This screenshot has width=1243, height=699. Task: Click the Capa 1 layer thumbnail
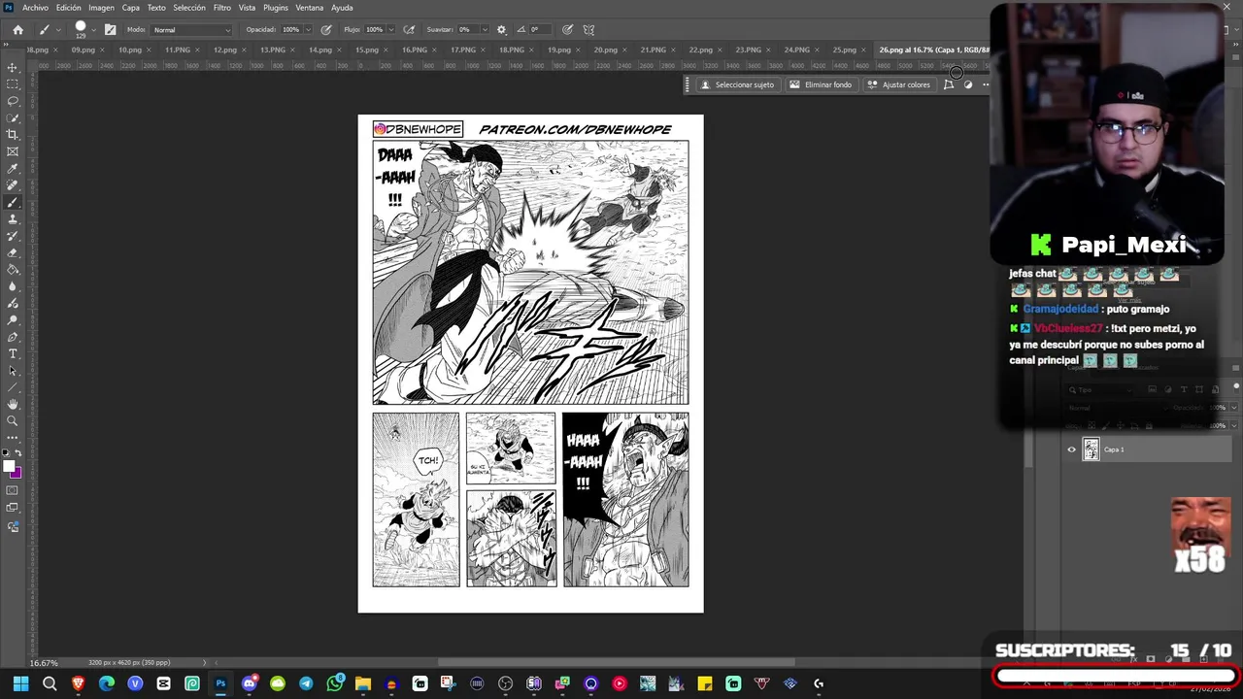(x=1091, y=449)
